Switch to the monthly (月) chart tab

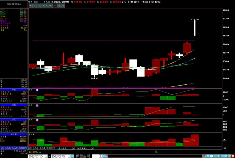(x=63, y=6)
